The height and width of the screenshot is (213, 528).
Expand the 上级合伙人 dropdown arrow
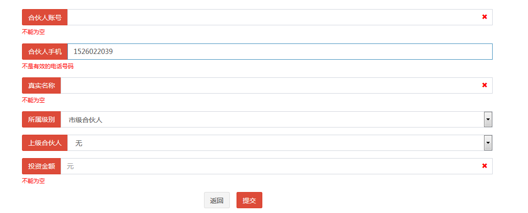pyautogui.click(x=488, y=143)
